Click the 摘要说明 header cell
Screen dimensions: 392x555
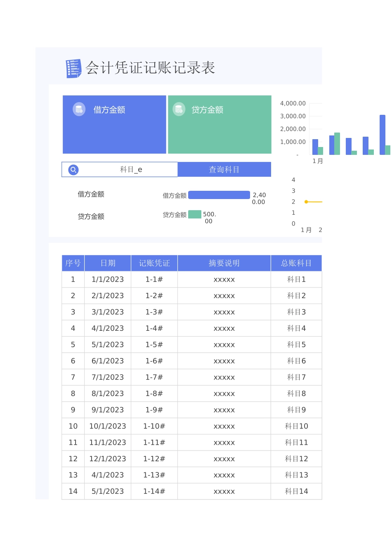(224, 263)
